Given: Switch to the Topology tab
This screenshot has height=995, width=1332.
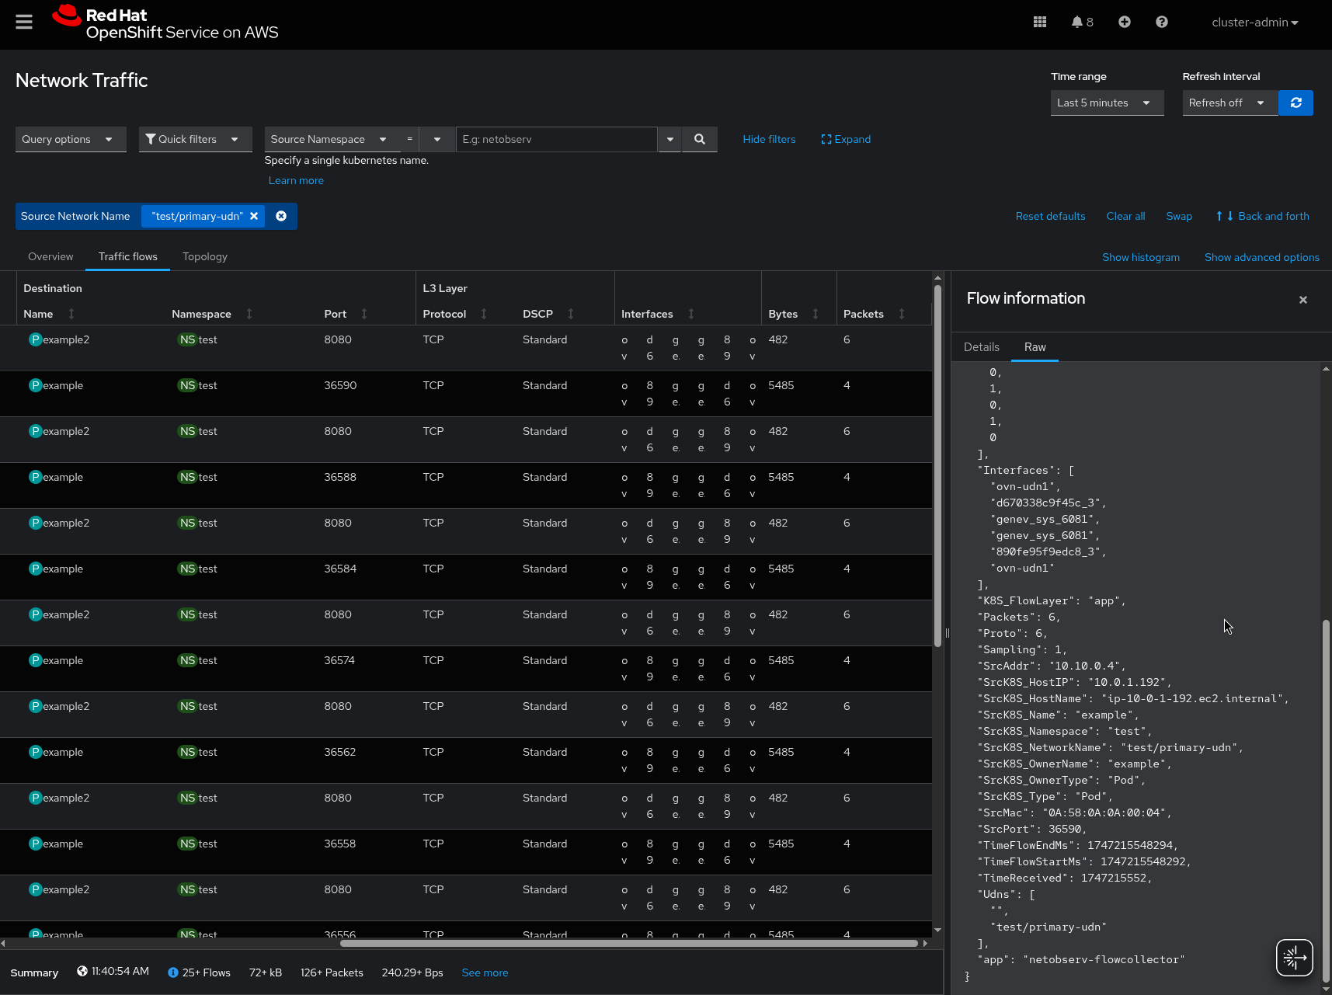Looking at the screenshot, I should (205, 256).
